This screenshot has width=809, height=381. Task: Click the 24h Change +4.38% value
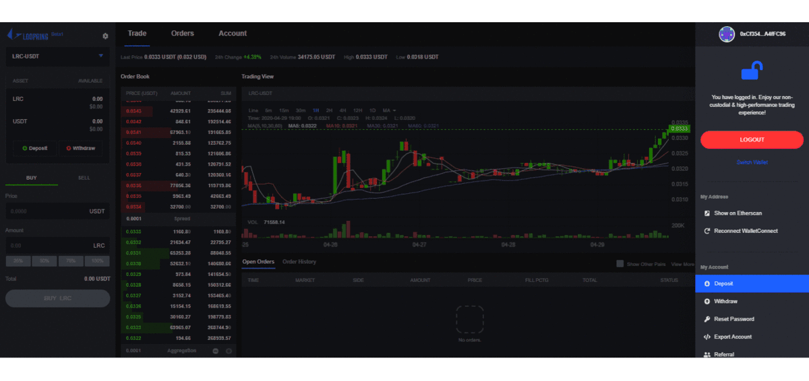coord(252,57)
